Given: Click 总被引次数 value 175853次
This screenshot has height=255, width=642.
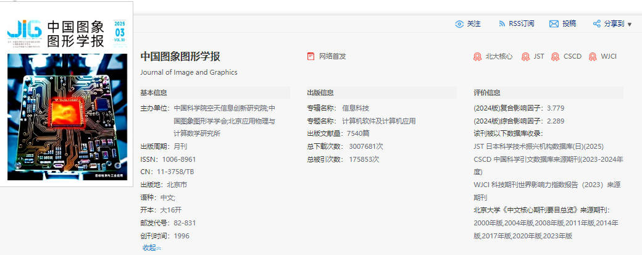Looking at the screenshot, I should tap(364, 159).
